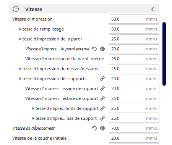172x145 pixels.
Task: Click the Vitesse section header title
Action: click(x=34, y=9)
